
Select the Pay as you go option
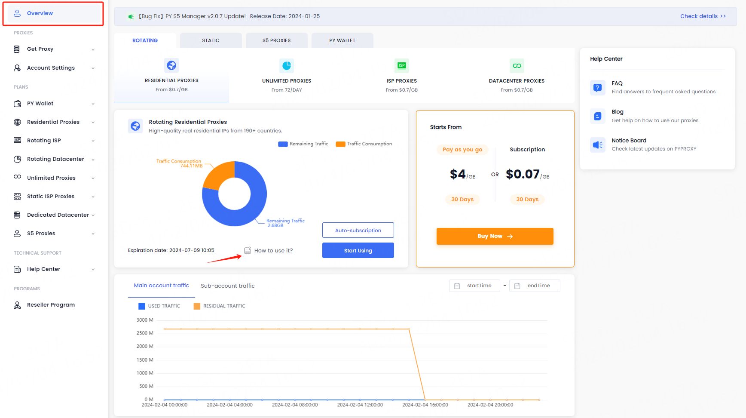point(462,150)
